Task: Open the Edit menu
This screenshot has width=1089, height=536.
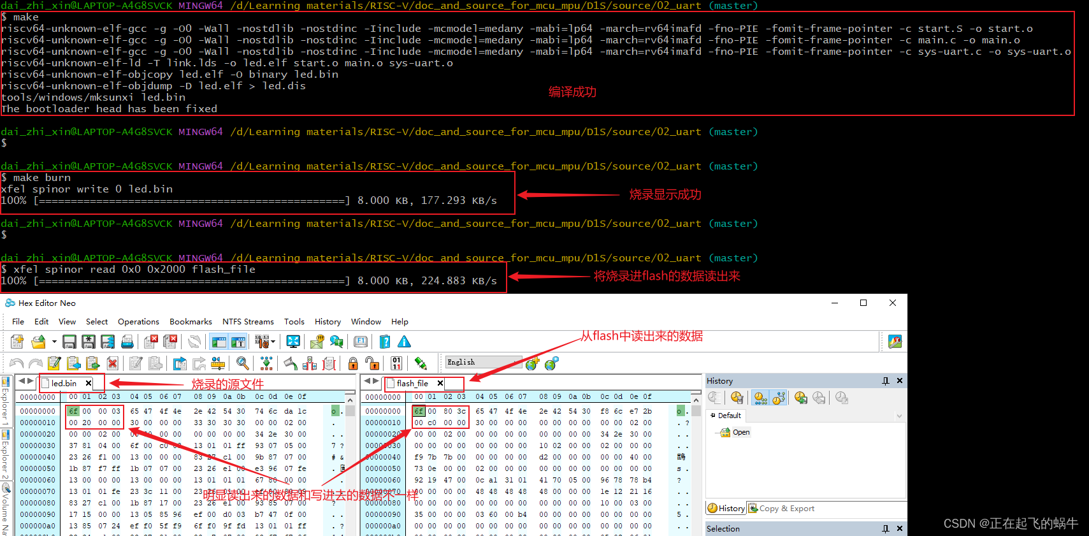Action: [41, 322]
